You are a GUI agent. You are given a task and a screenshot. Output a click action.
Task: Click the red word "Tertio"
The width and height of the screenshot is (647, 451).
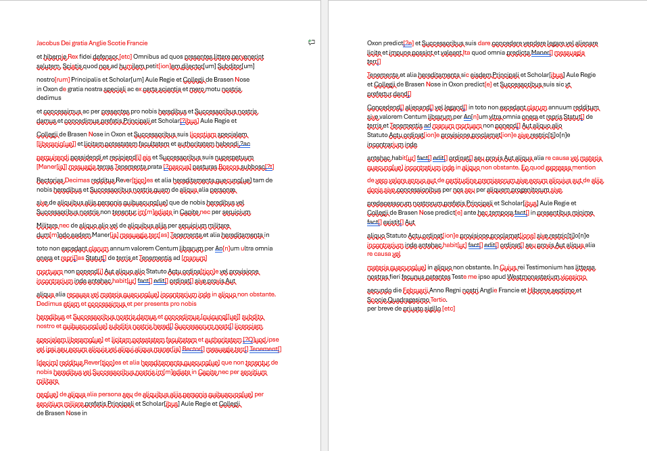[438, 299]
